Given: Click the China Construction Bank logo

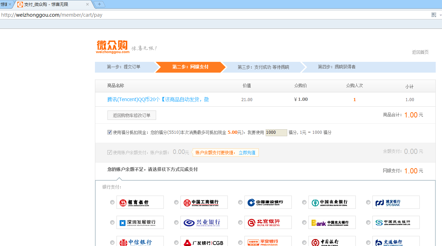Looking at the screenshot, I should coord(268,202).
